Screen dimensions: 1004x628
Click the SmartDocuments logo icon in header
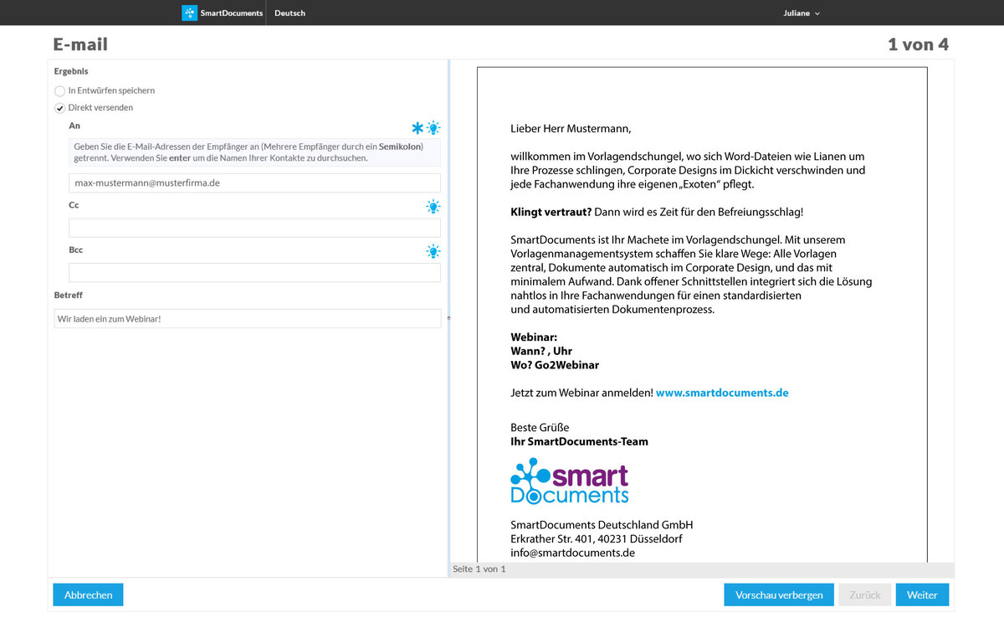(x=190, y=13)
